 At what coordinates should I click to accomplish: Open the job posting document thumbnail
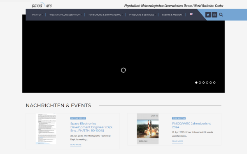tap(46, 129)
